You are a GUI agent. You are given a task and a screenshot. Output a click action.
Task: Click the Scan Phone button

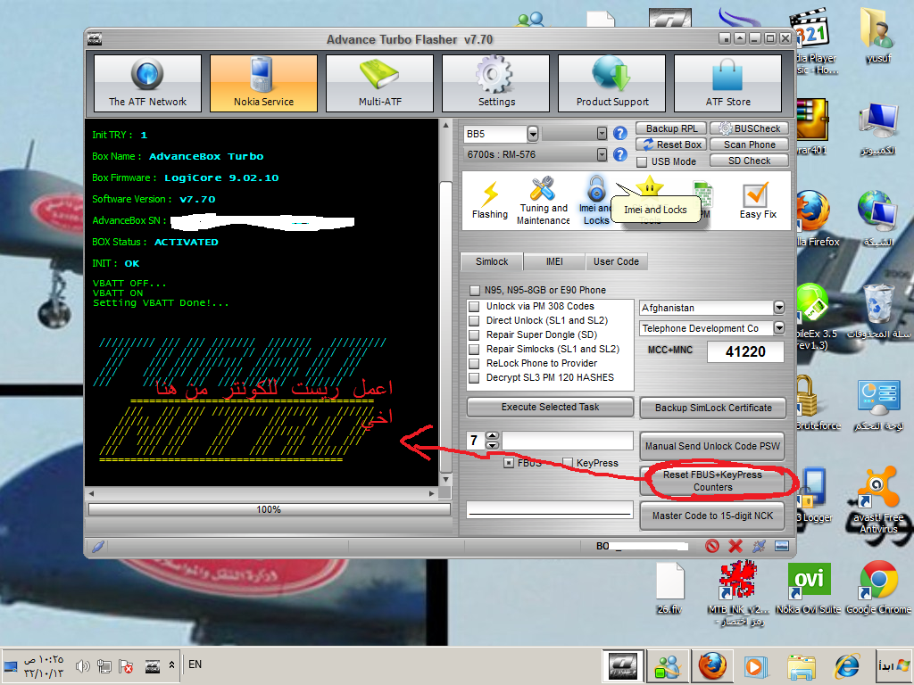[750, 144]
